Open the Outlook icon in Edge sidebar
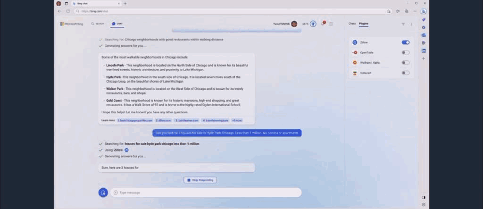Viewport: 483px width, 209px height. pyautogui.click(x=424, y=35)
